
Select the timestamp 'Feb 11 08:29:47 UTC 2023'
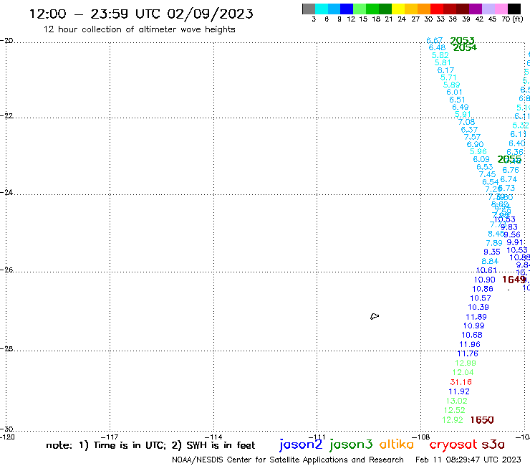click(x=468, y=460)
